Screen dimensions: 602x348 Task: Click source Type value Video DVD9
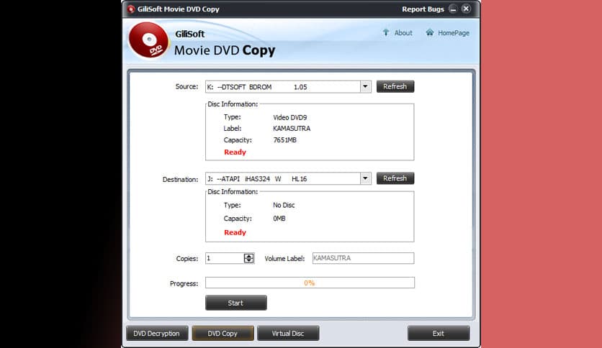290,117
